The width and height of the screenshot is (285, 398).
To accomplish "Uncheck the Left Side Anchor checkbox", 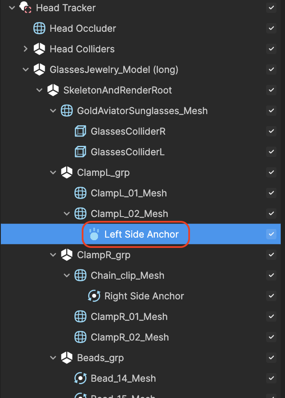I will point(271,234).
